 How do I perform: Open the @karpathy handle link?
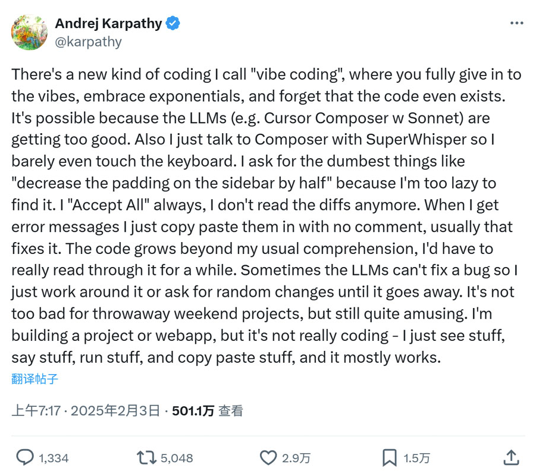pyautogui.click(x=88, y=42)
